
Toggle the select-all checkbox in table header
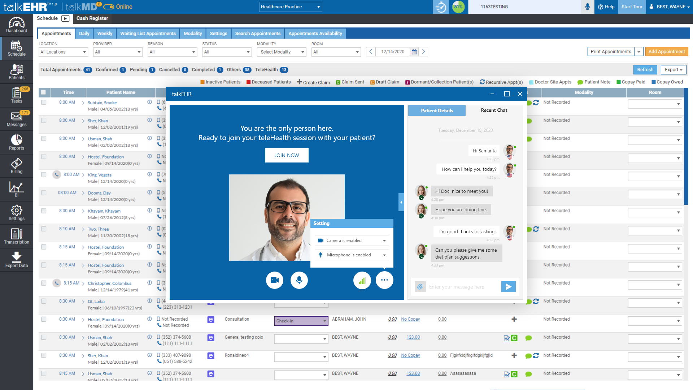44,92
